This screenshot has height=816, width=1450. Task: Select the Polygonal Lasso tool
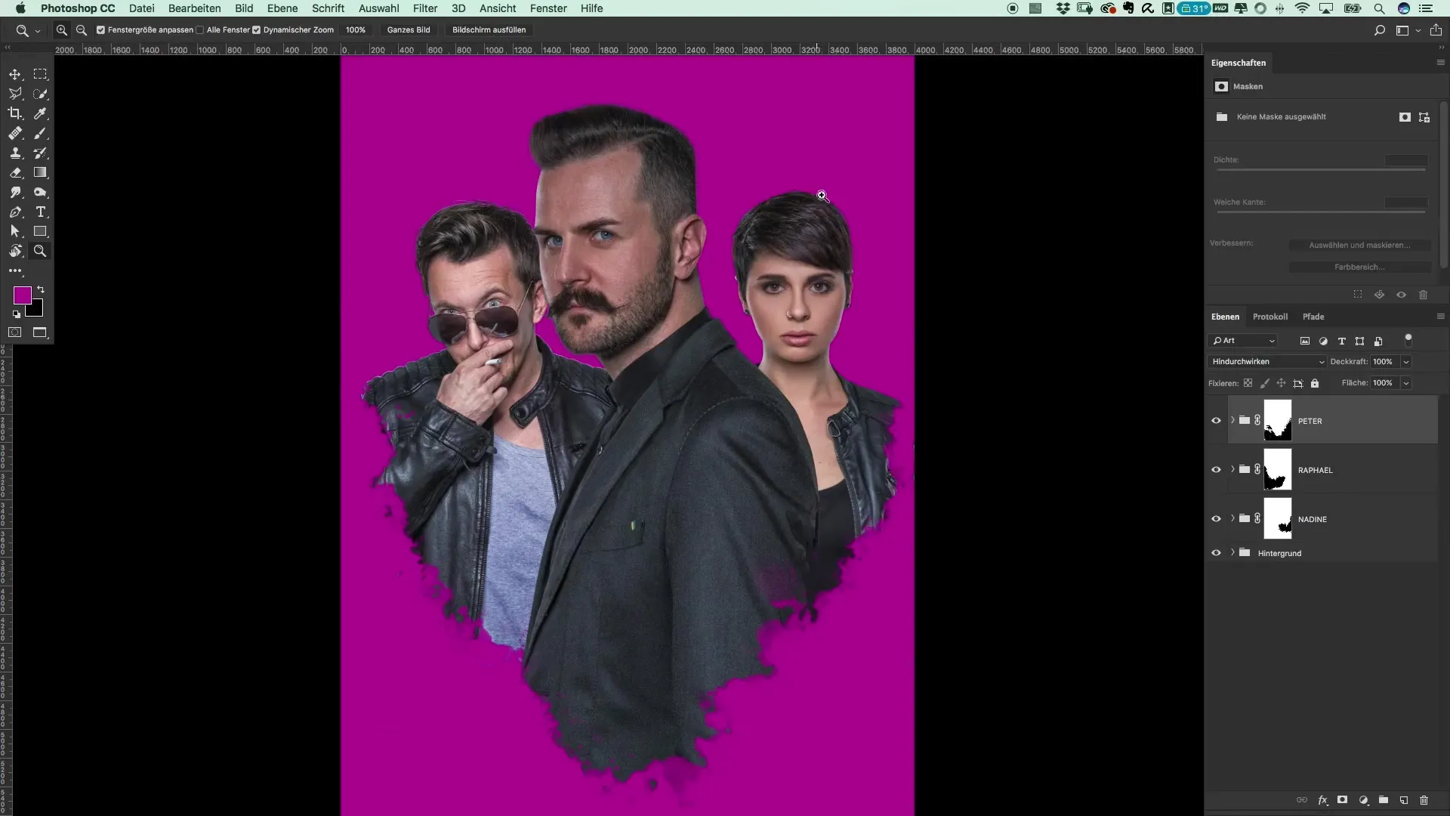(15, 94)
